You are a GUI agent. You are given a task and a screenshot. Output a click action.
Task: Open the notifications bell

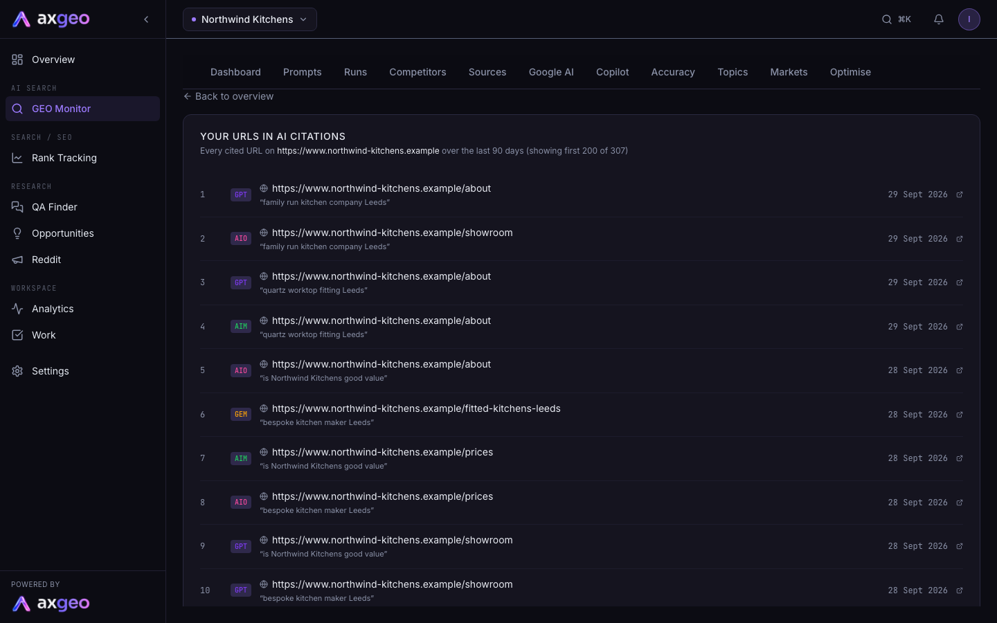(x=939, y=19)
